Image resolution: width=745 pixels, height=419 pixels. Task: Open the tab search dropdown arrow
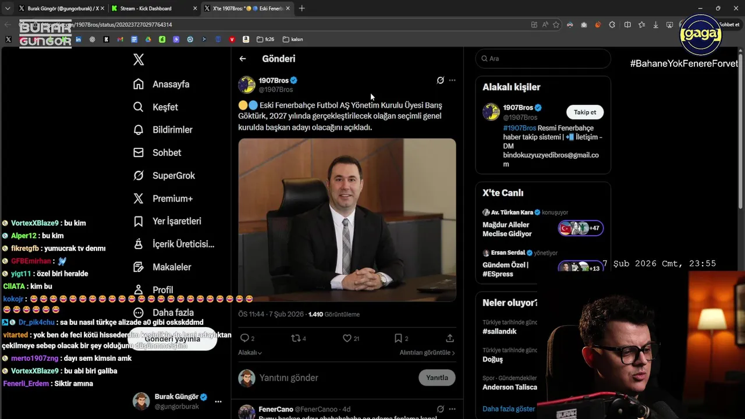click(8, 9)
